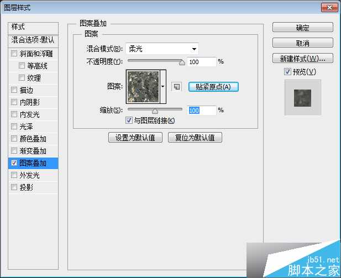Click the 取消 button
341x278 pixels.
[302, 43]
